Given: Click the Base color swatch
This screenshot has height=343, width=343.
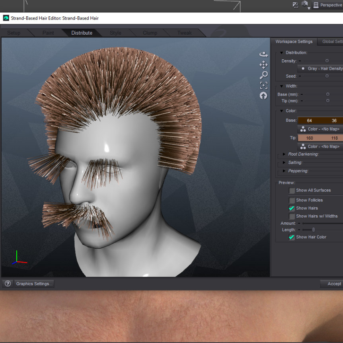Looking at the screenshot, I should tap(320, 121).
